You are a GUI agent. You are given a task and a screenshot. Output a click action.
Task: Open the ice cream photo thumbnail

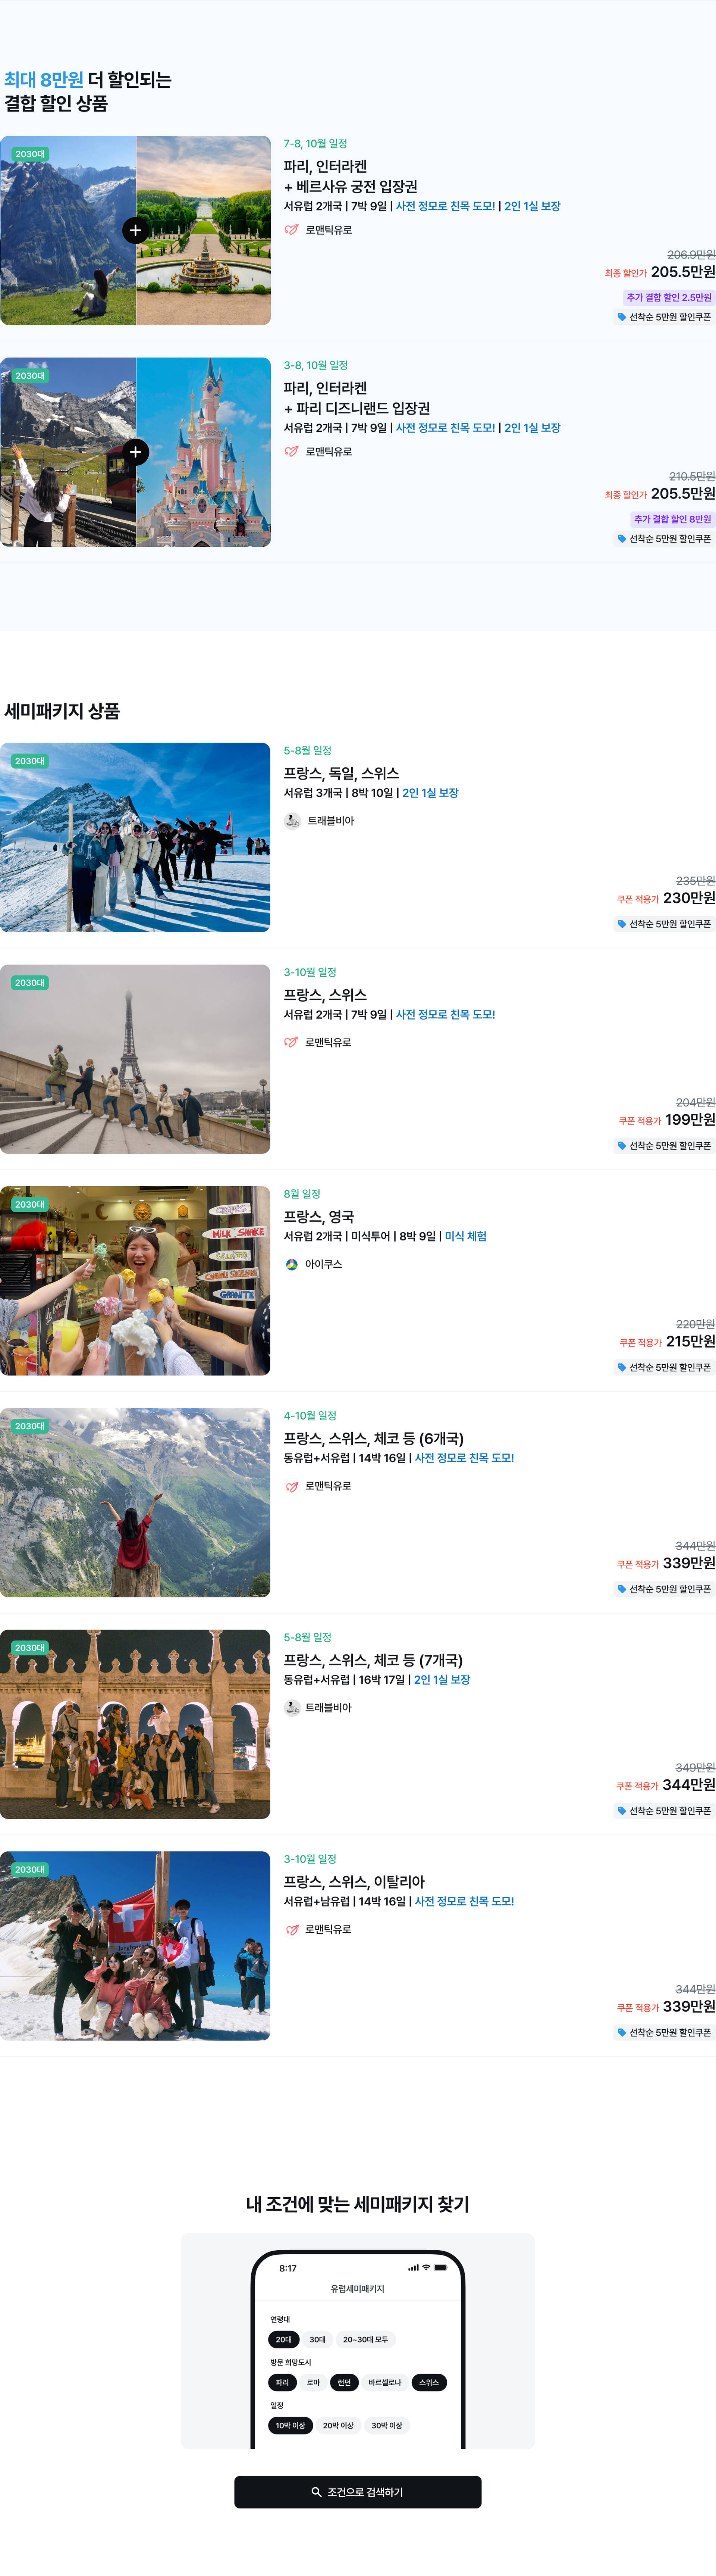(135, 1281)
